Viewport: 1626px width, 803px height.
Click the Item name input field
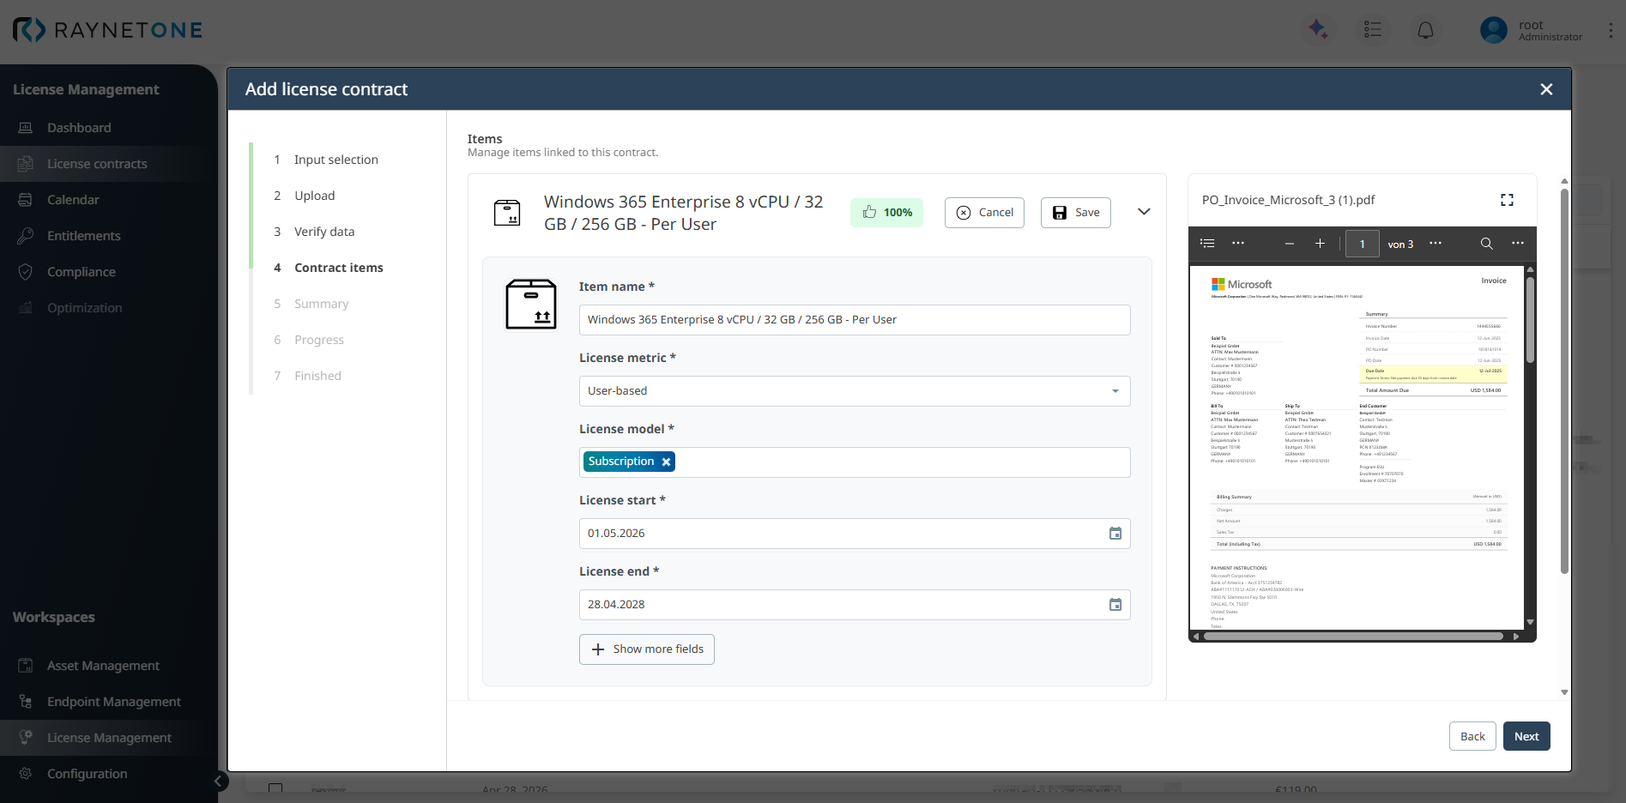[855, 320]
